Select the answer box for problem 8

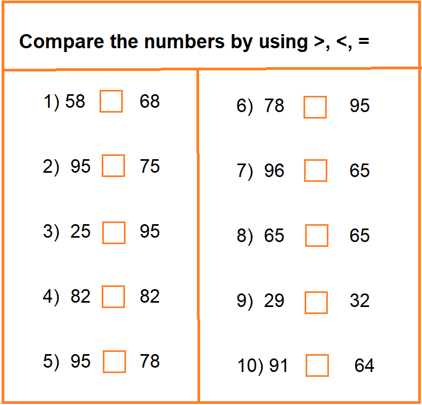[316, 236]
